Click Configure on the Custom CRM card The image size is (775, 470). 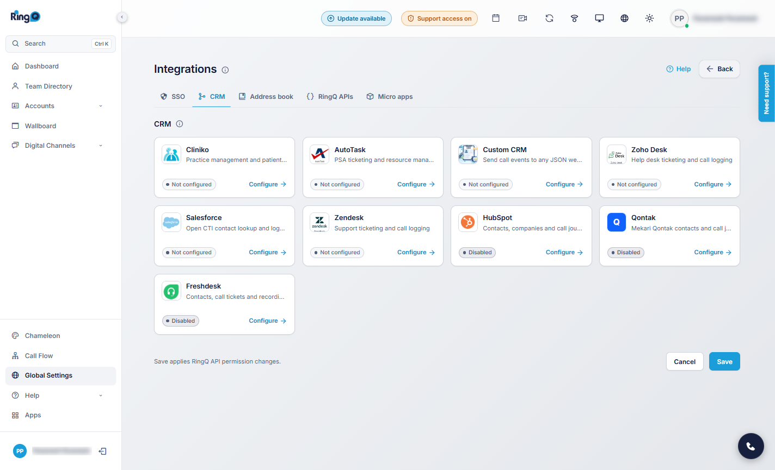564,185
